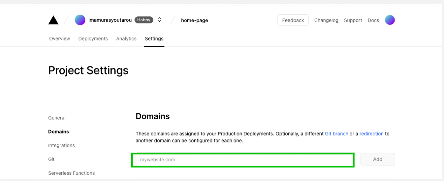Open Git in the settings sidebar

(51, 159)
